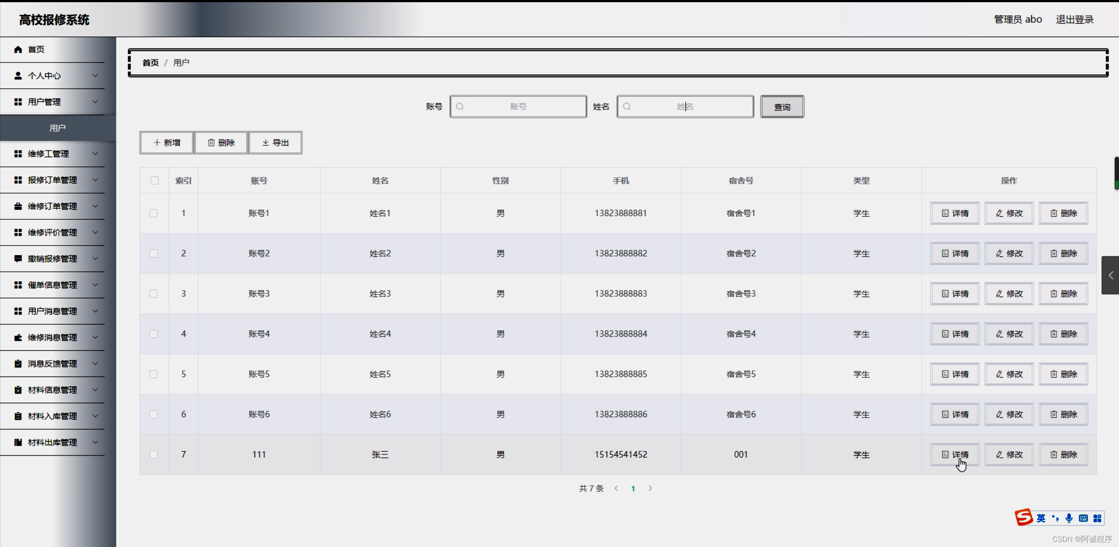Select the checkbox for user 张三
Screen dimensions: 1119x547
154,454
